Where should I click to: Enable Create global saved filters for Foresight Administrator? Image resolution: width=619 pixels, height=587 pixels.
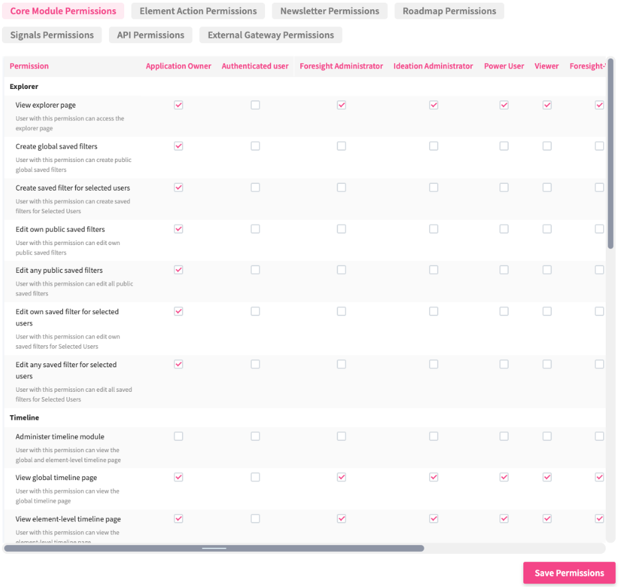click(341, 146)
